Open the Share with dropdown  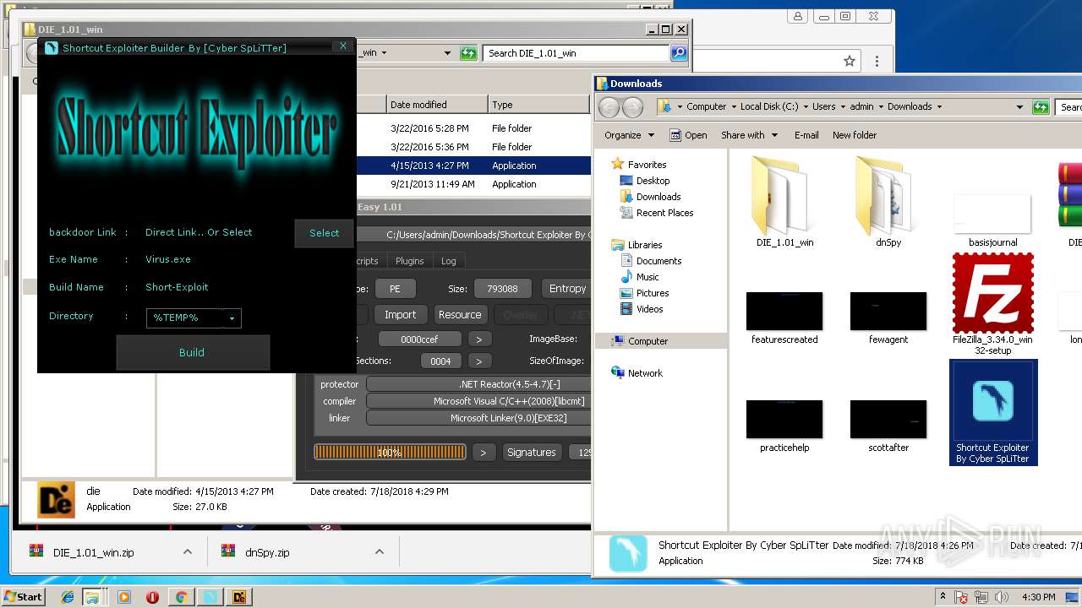pyautogui.click(x=749, y=135)
